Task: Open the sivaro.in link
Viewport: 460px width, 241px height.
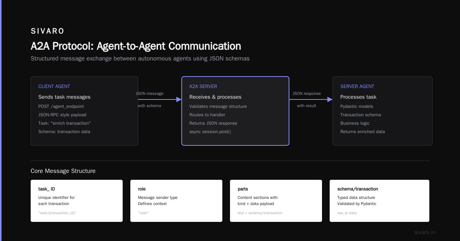Action: [425, 232]
